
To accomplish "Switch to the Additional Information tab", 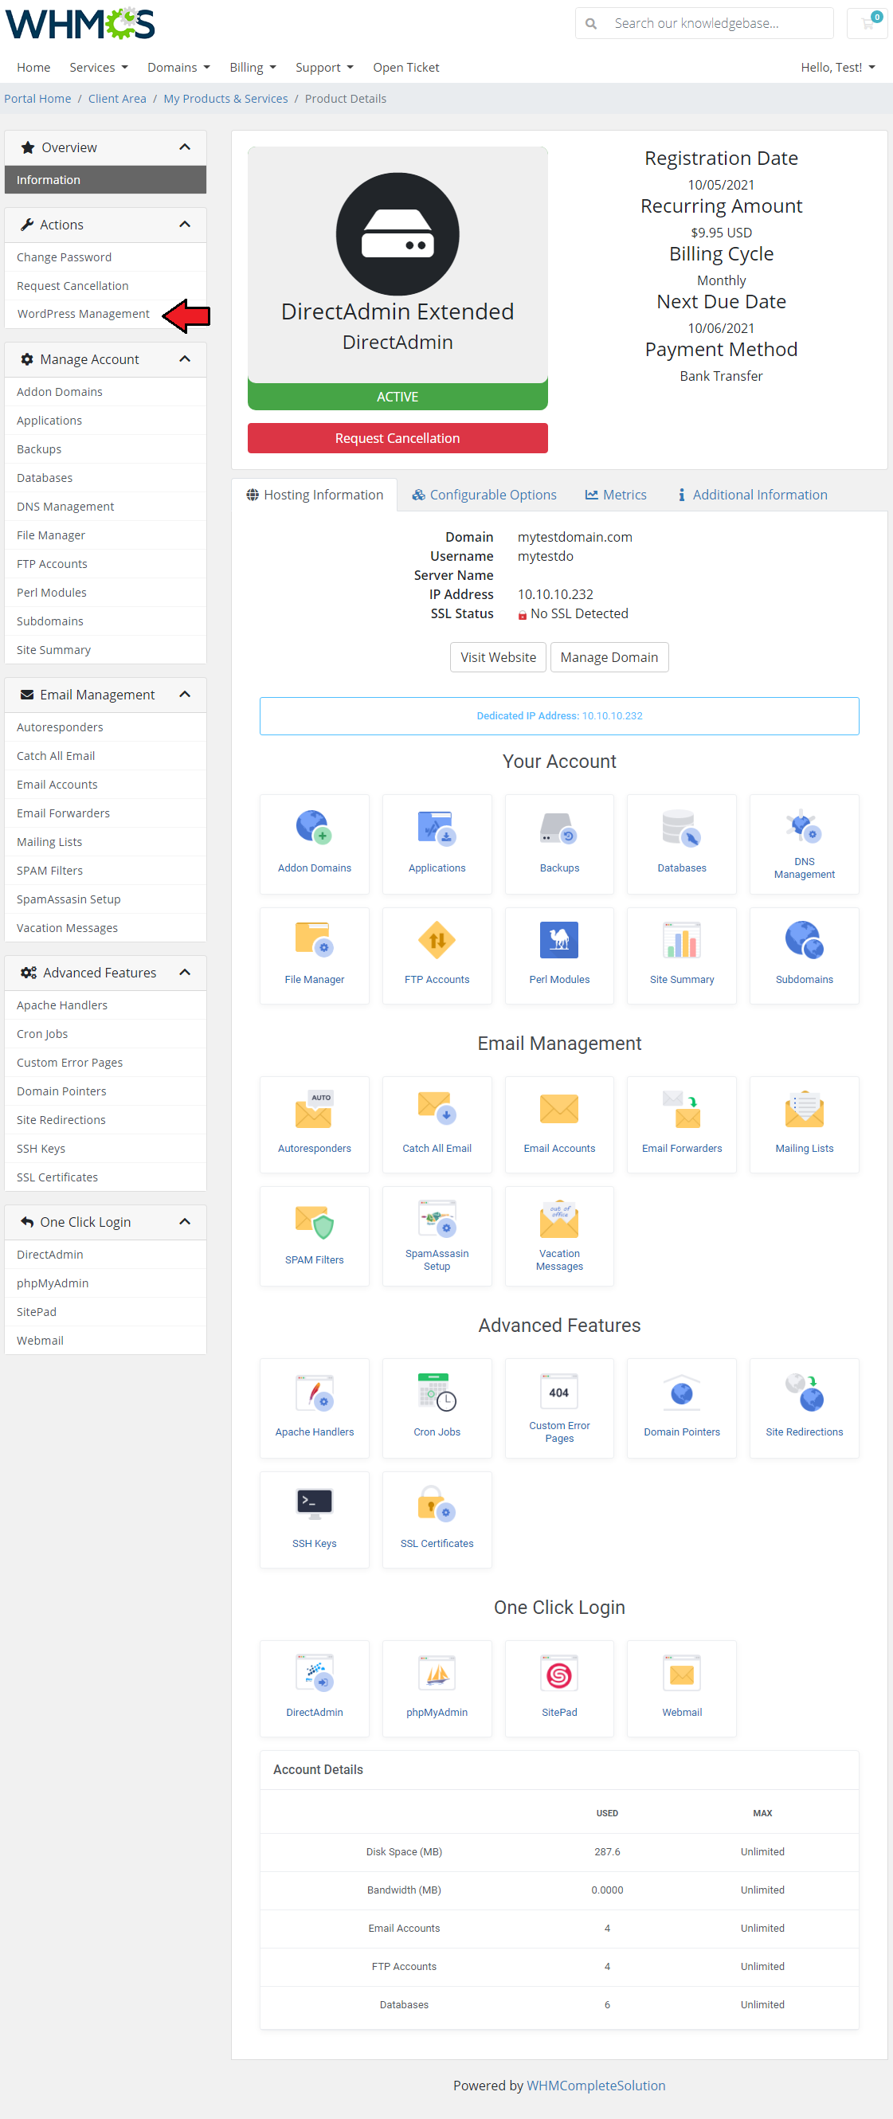I will pos(752,495).
